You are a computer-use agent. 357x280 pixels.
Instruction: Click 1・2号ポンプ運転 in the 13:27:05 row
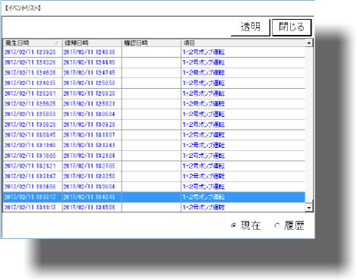(x=204, y=166)
